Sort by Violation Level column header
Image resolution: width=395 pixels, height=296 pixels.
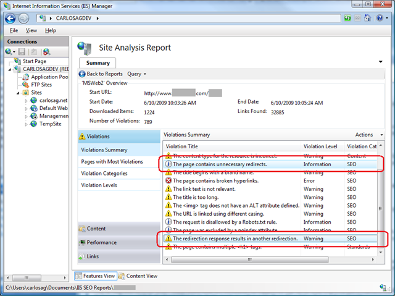pos(322,146)
